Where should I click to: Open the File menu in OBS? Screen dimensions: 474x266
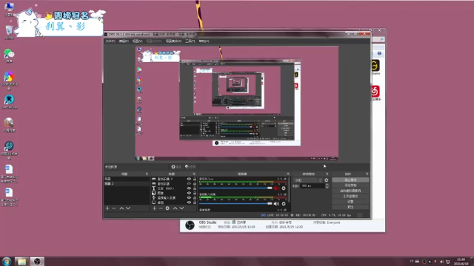[110, 41]
